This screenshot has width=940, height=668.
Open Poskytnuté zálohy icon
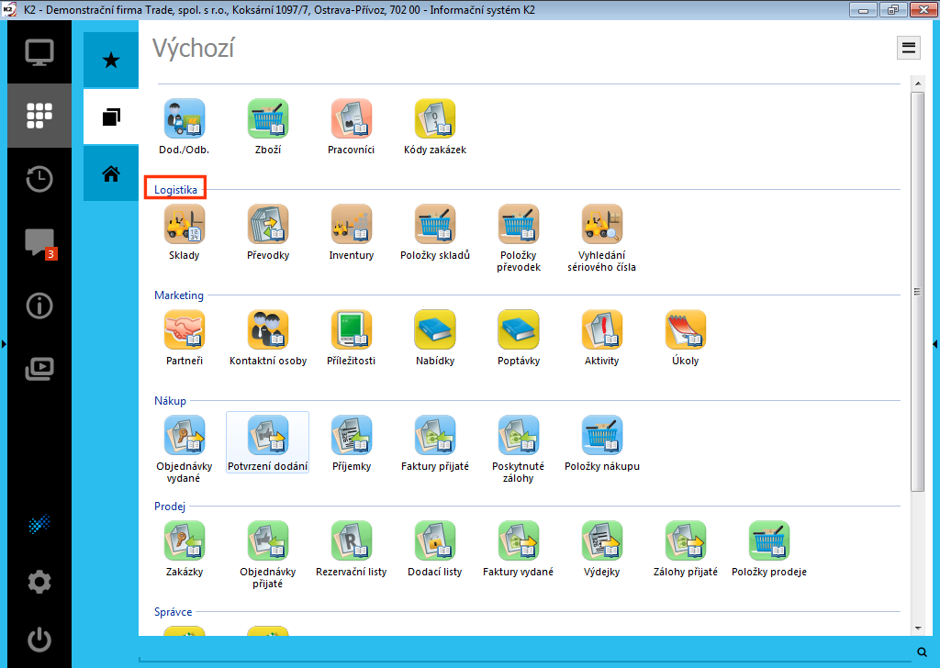[519, 435]
